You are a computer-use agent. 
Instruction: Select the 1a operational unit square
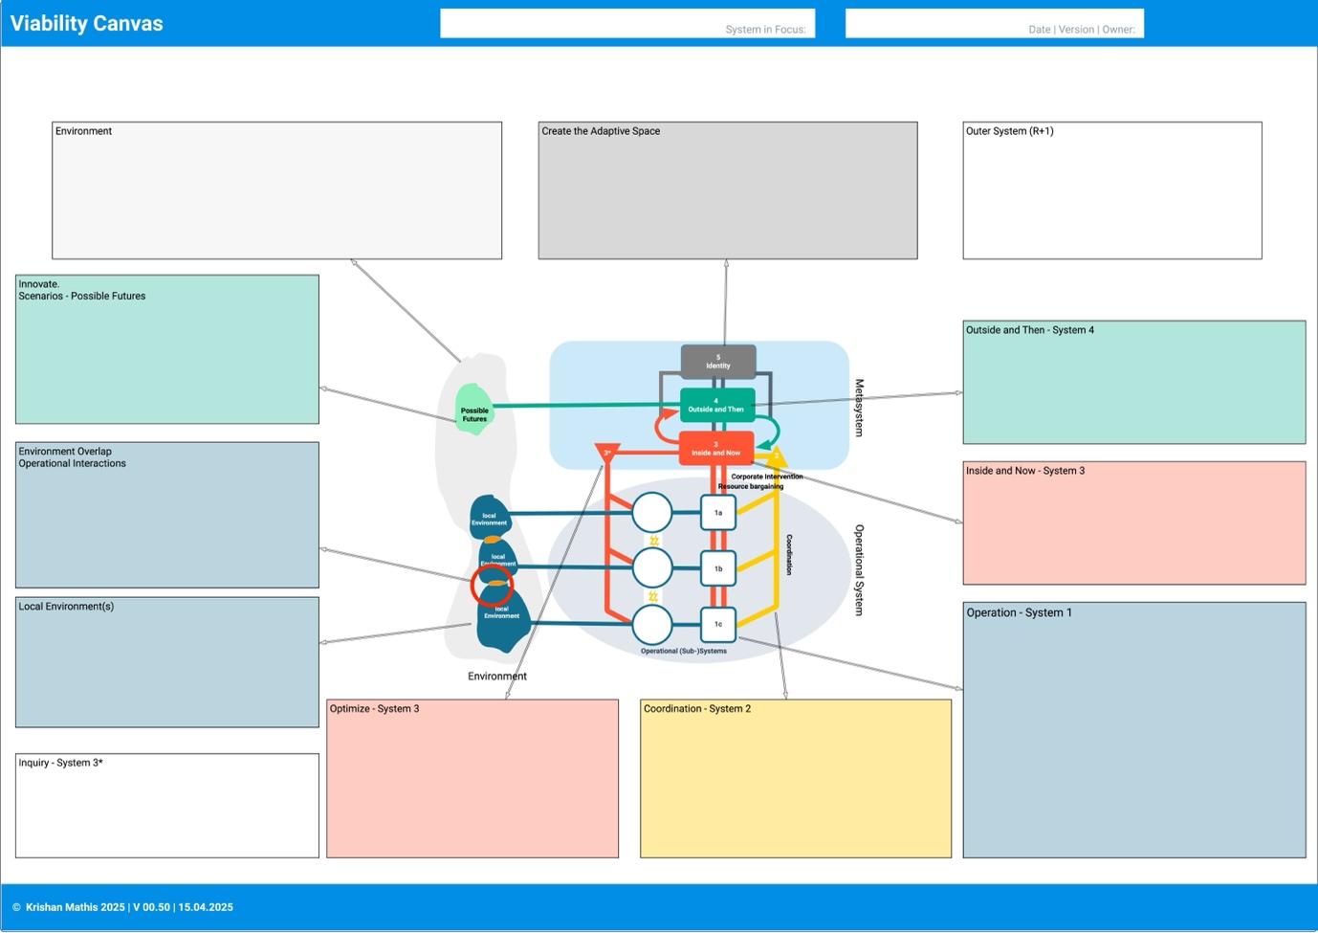[717, 513]
